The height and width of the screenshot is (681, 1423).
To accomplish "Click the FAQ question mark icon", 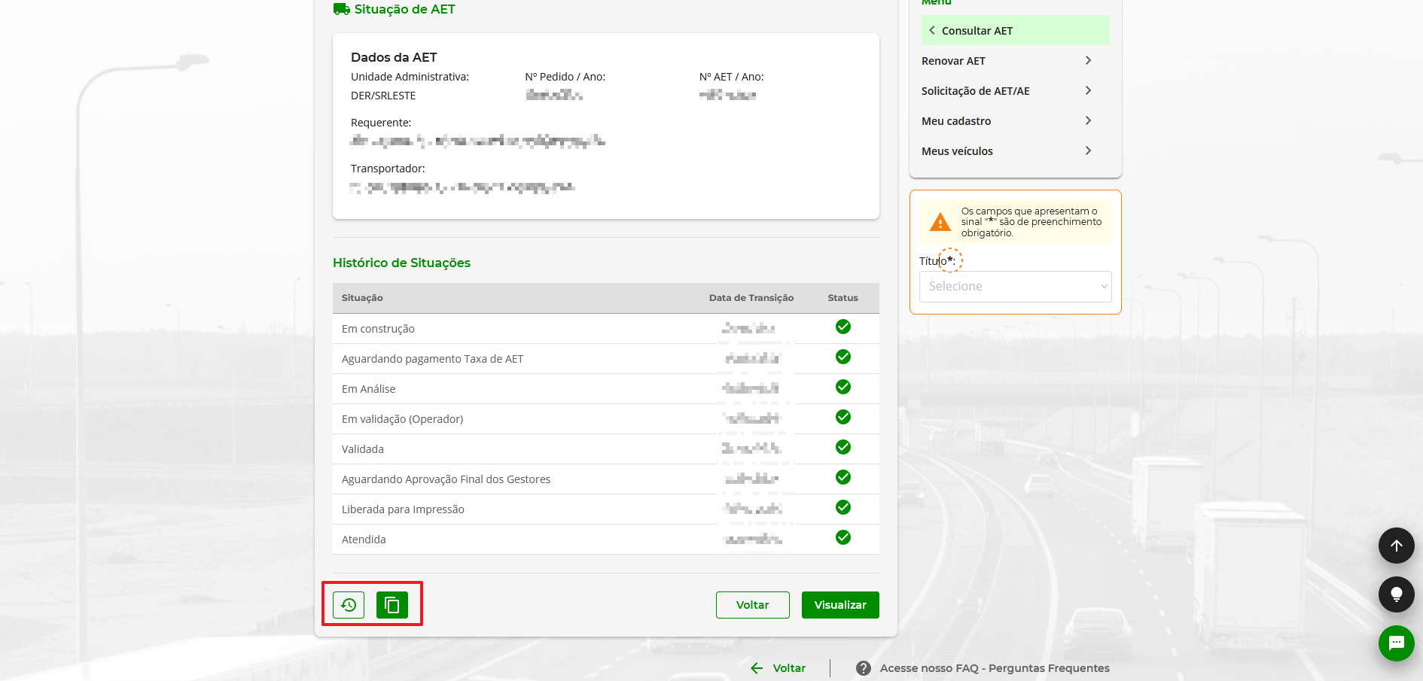I will coord(864,668).
